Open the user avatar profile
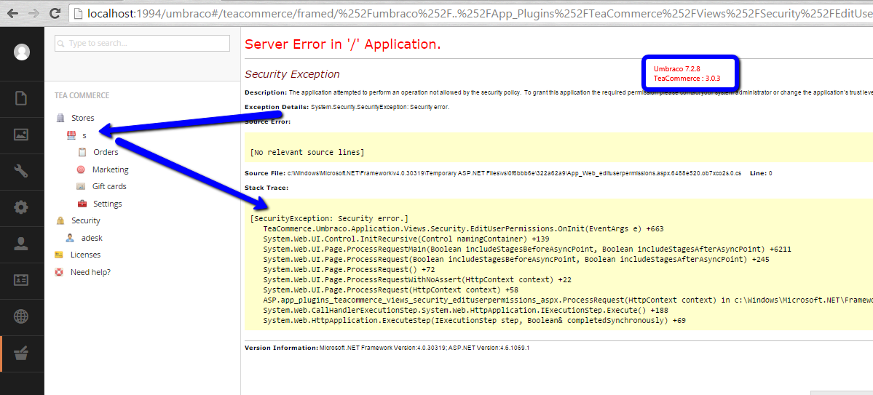873x395 pixels. coord(22,52)
